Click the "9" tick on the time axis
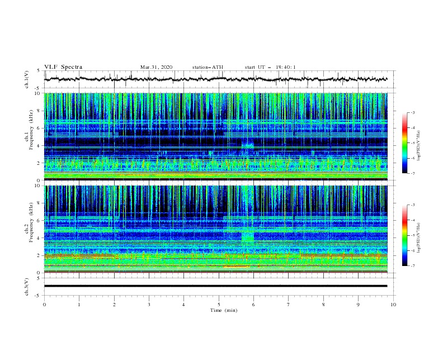Viewport: 443px width, 342px height. (x=358, y=305)
